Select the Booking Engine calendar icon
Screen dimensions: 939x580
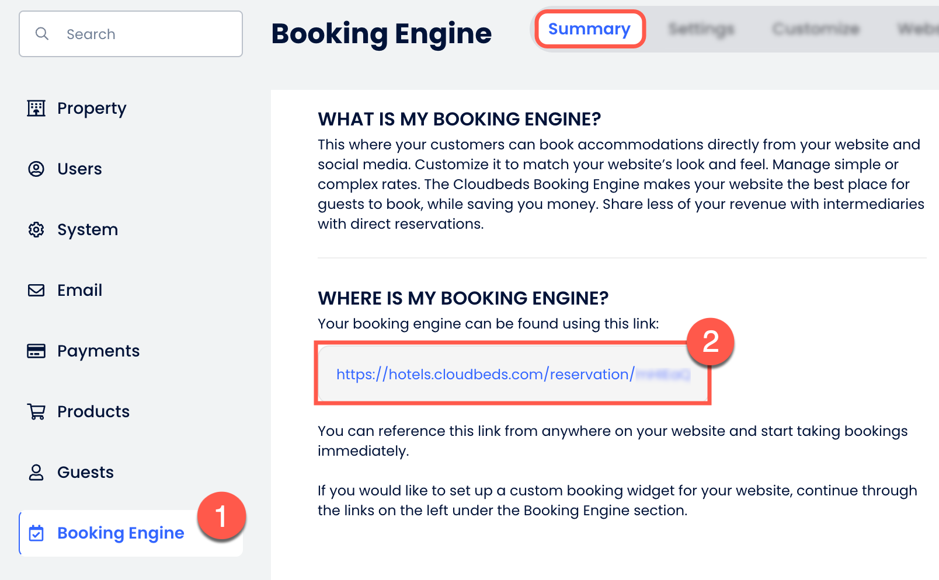(36, 533)
